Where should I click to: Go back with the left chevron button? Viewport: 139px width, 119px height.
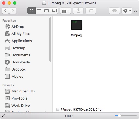pyautogui.click(x=5, y=11)
